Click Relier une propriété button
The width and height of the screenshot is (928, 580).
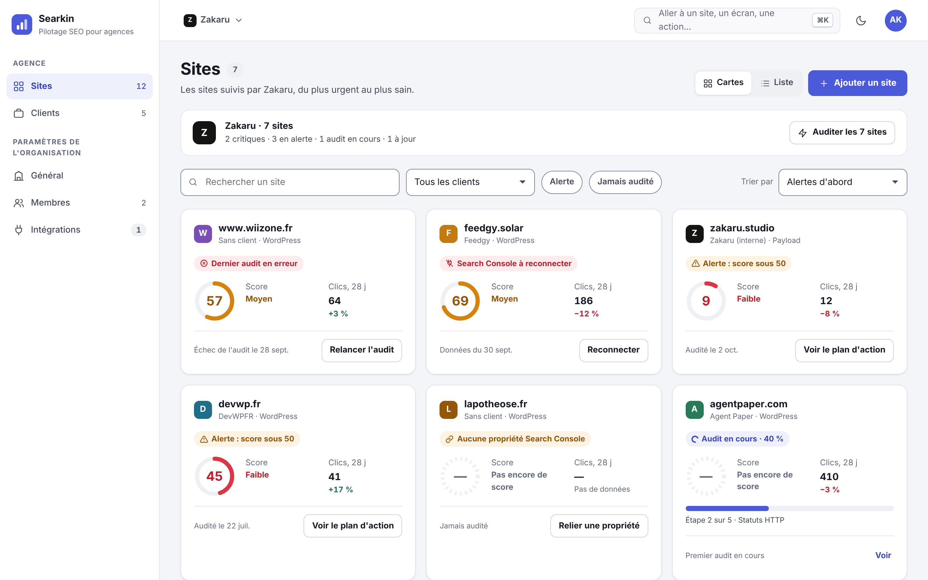pos(599,526)
